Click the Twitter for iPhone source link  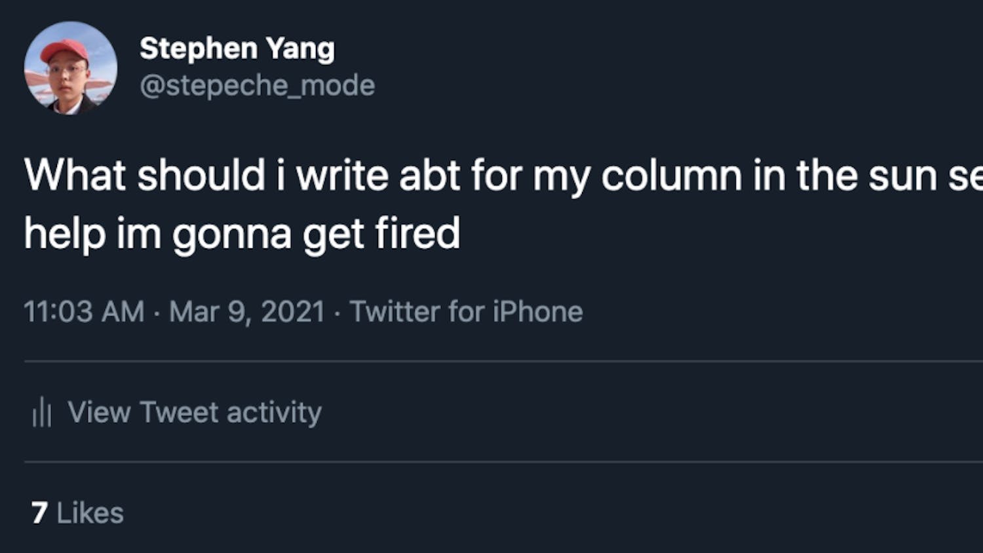click(466, 312)
